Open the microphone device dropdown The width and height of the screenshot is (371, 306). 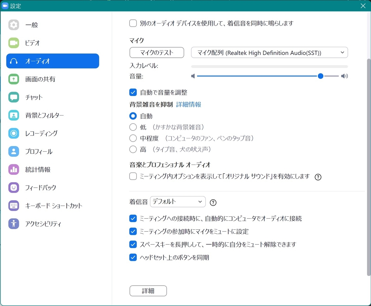coord(269,52)
